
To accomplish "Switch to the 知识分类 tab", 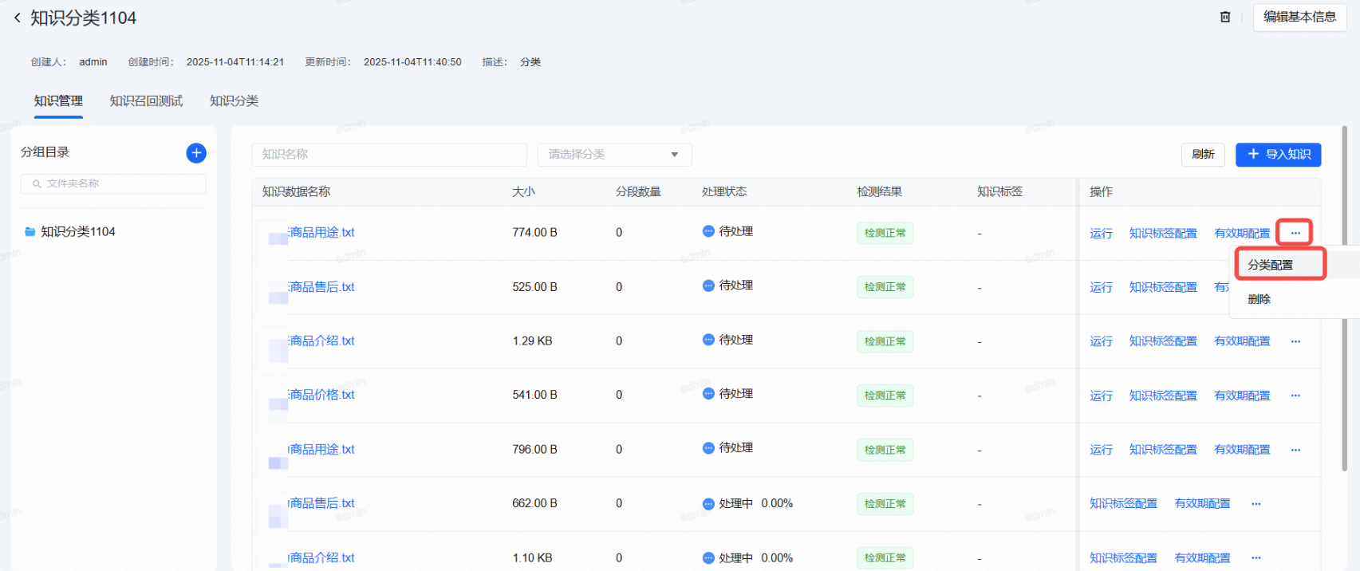I will pos(234,101).
